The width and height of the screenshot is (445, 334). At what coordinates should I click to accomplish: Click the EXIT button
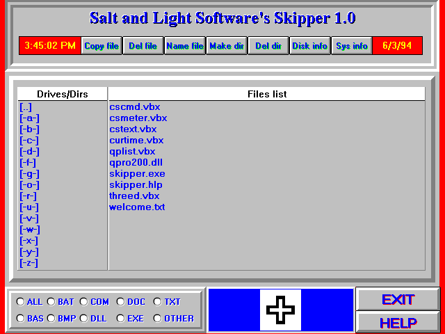coord(398,299)
